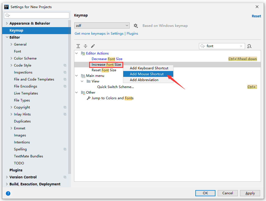Click the Reset link
The width and height of the screenshot is (266, 201).
[256, 16]
